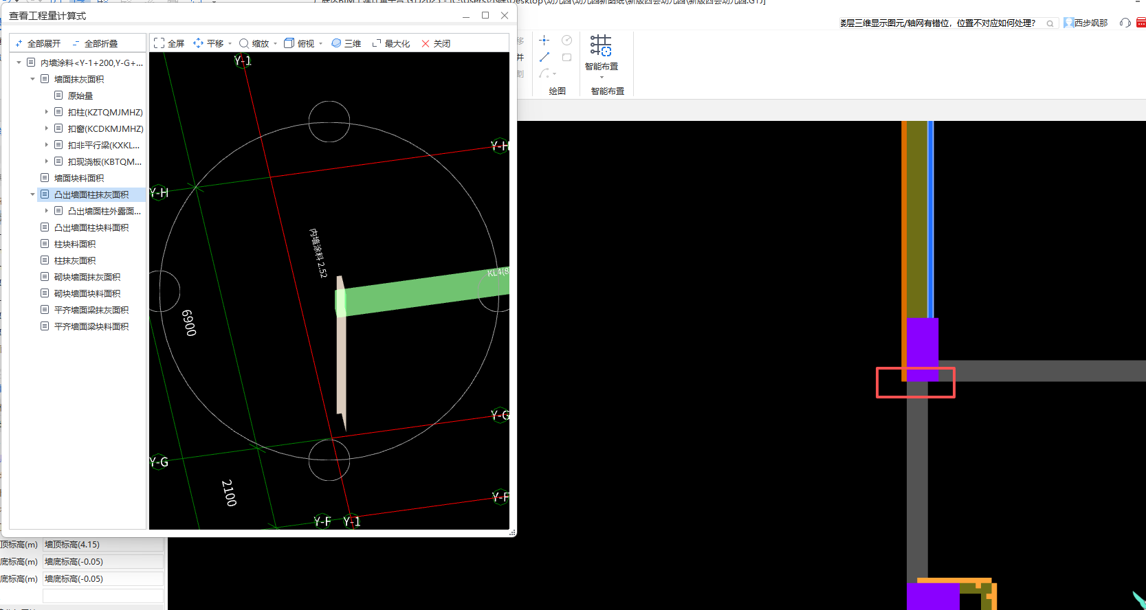Click the 全部展开 button
1146x610 pixels.
(38, 43)
